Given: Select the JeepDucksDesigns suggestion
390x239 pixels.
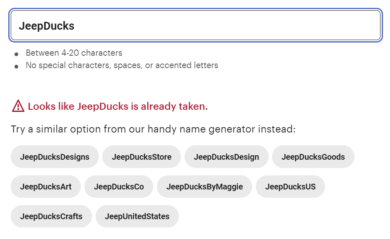Looking at the screenshot, I should 55,157.
